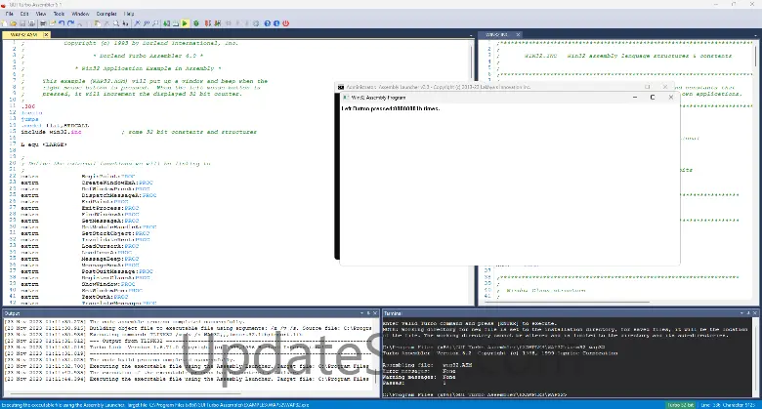This screenshot has height=409, width=762.
Task: Maximize the Win32 Assembly Program window
Action: pyautogui.click(x=652, y=97)
